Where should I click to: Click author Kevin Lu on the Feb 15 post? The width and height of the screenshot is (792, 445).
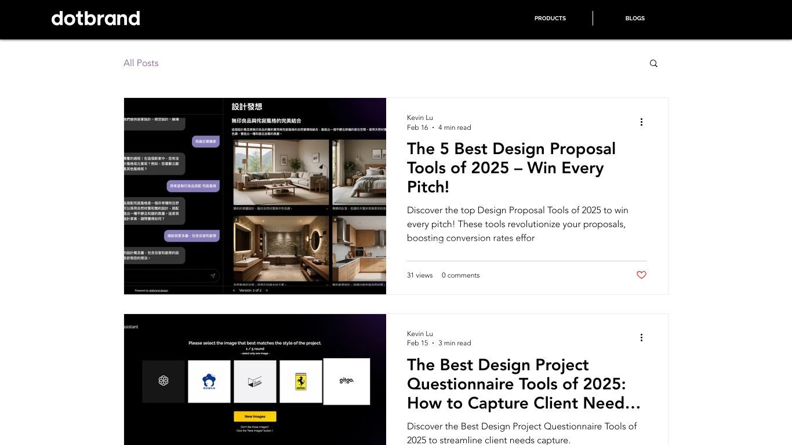(420, 334)
